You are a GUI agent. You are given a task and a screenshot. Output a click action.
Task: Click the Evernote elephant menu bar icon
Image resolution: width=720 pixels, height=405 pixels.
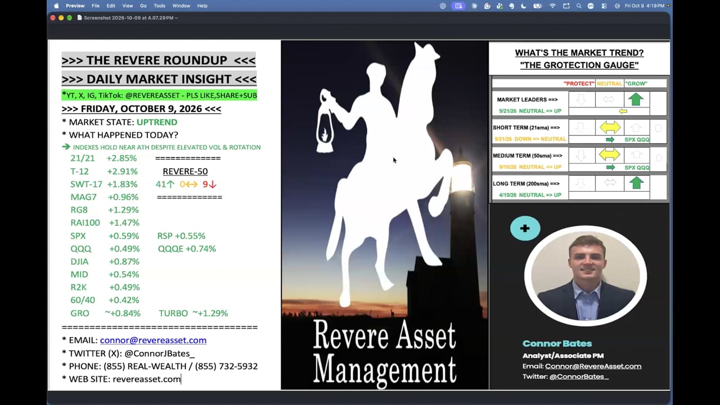point(512,6)
